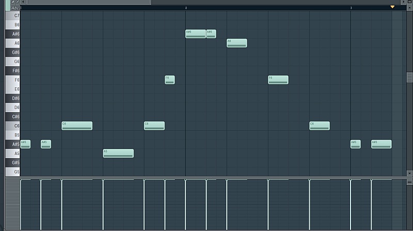Click the left scroll arrow of horizontal scrollbar

23,2
